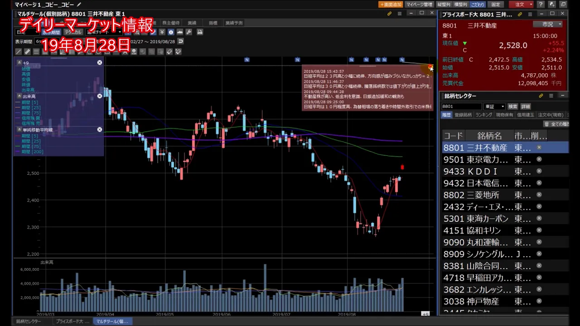Select bottom プライスボード大 tab
Image resolution: width=580 pixels, height=326 pixels.
[x=72, y=321]
